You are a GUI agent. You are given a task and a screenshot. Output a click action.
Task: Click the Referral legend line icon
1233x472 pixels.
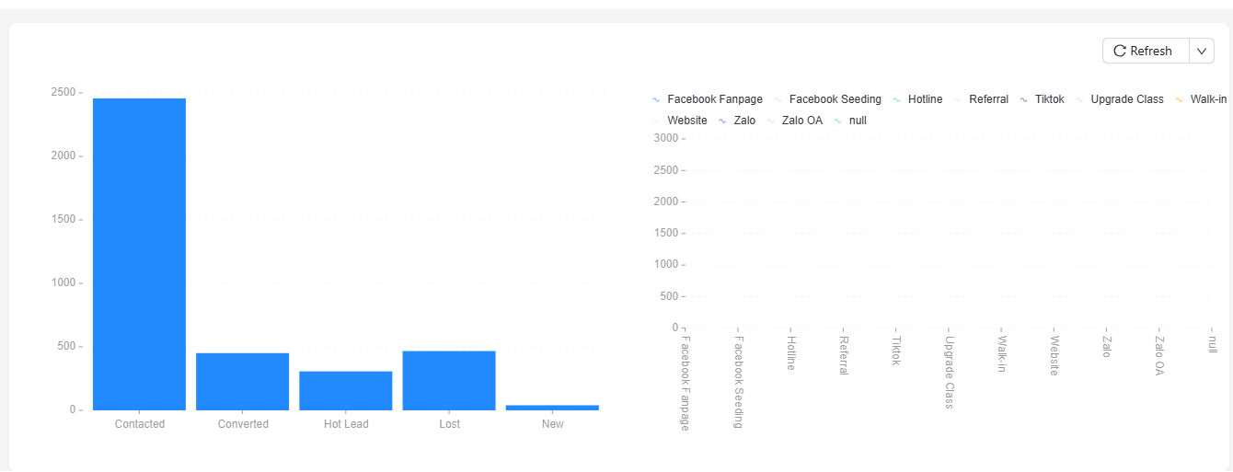[x=958, y=99]
